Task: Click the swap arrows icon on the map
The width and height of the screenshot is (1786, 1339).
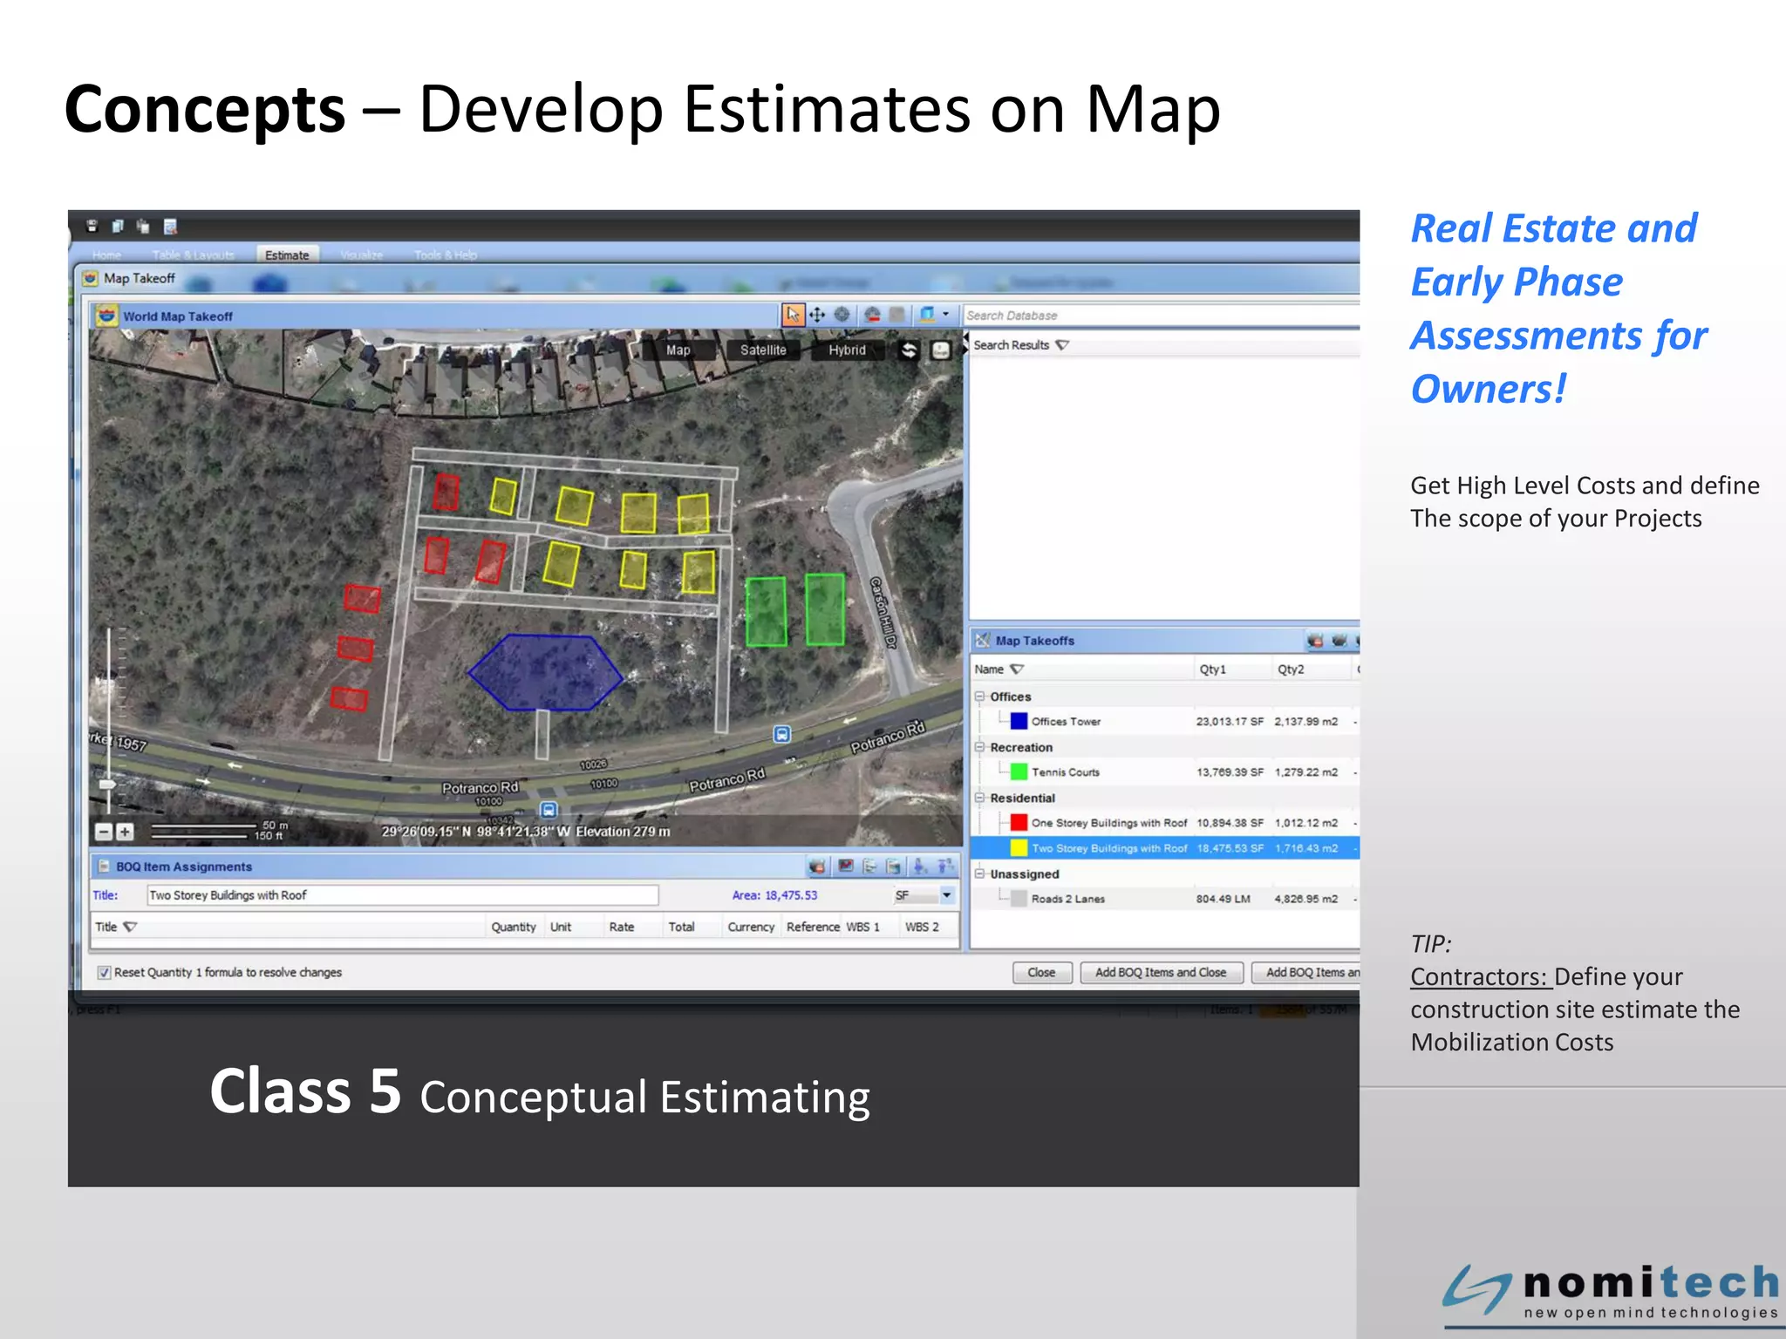Action: (910, 350)
